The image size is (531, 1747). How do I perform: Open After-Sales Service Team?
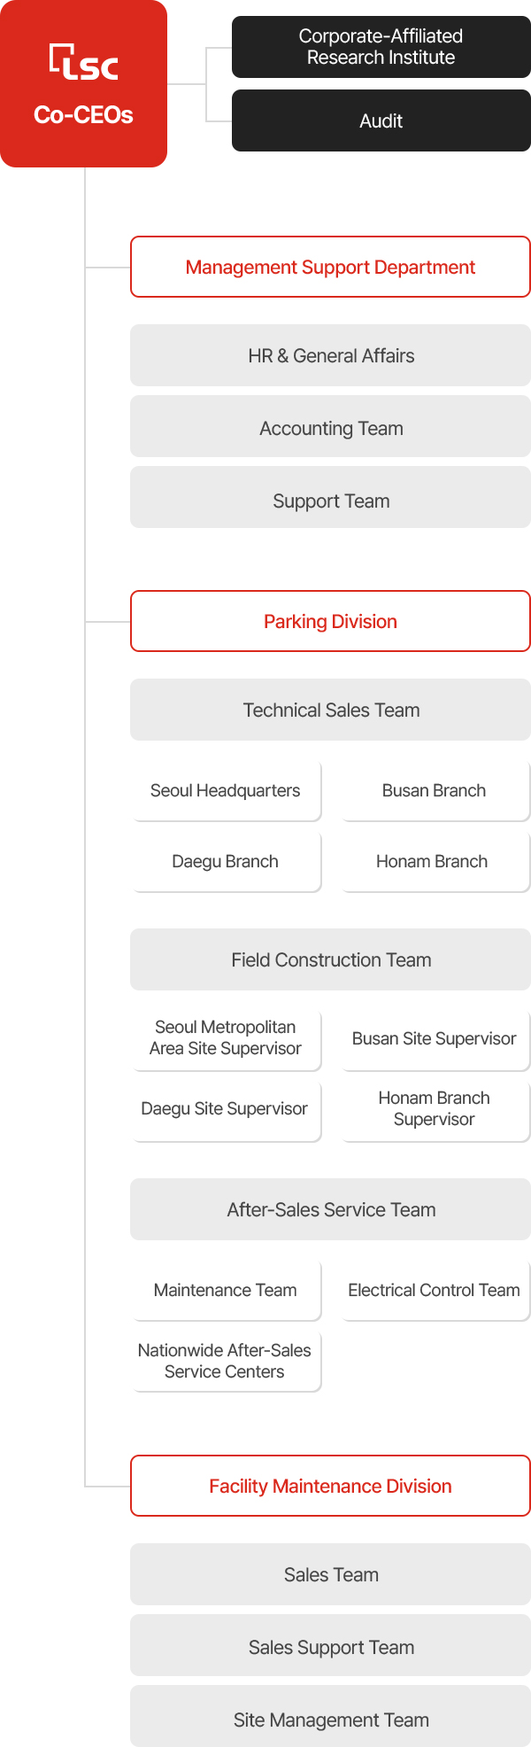330,1209
